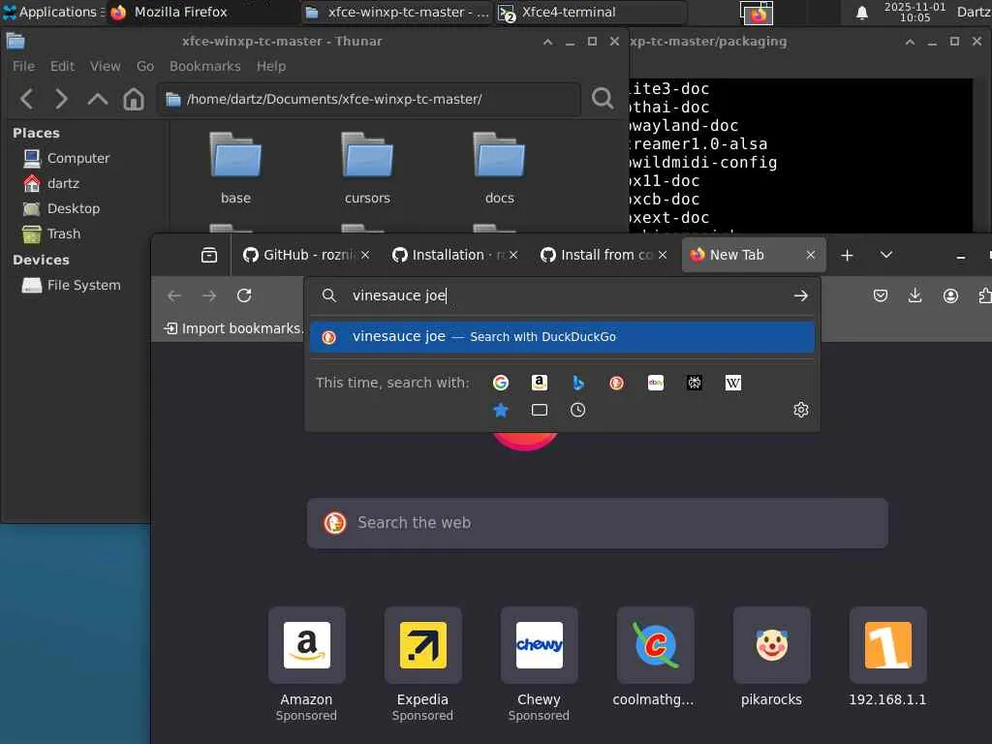992x744 pixels.
Task: Go to parent folder in Thunar
Action: pyautogui.click(x=98, y=99)
